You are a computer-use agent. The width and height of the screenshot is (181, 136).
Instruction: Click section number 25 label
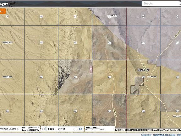pyautogui.click(x=109, y=111)
